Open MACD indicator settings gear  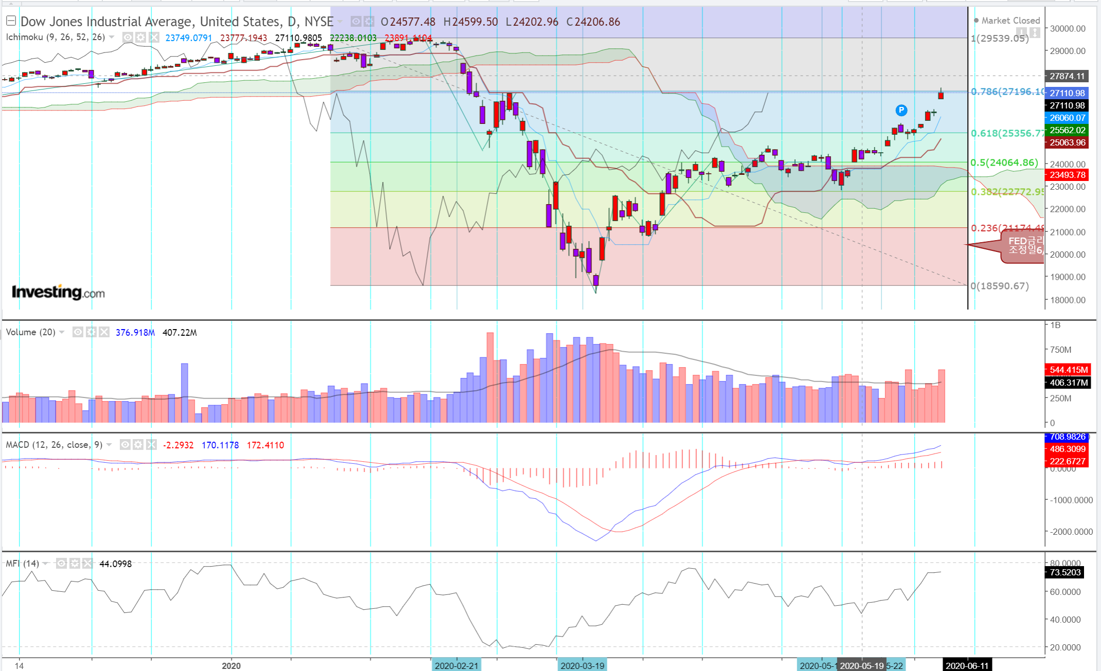coord(138,445)
